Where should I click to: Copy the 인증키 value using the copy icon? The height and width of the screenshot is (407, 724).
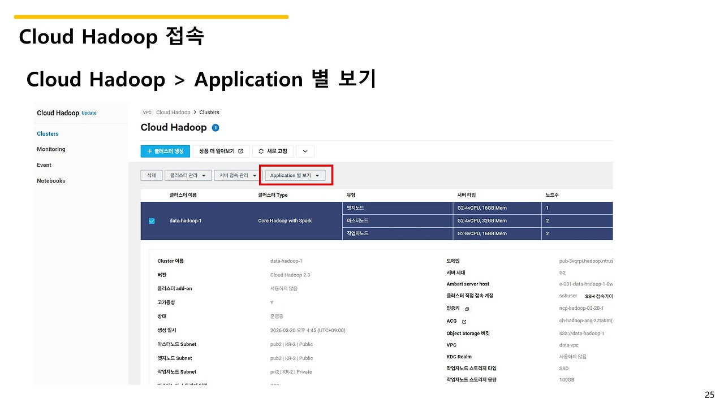[x=466, y=309]
